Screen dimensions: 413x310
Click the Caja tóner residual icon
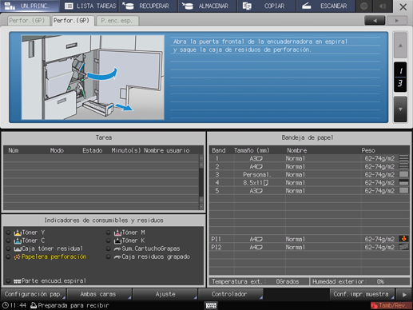click(x=18, y=248)
